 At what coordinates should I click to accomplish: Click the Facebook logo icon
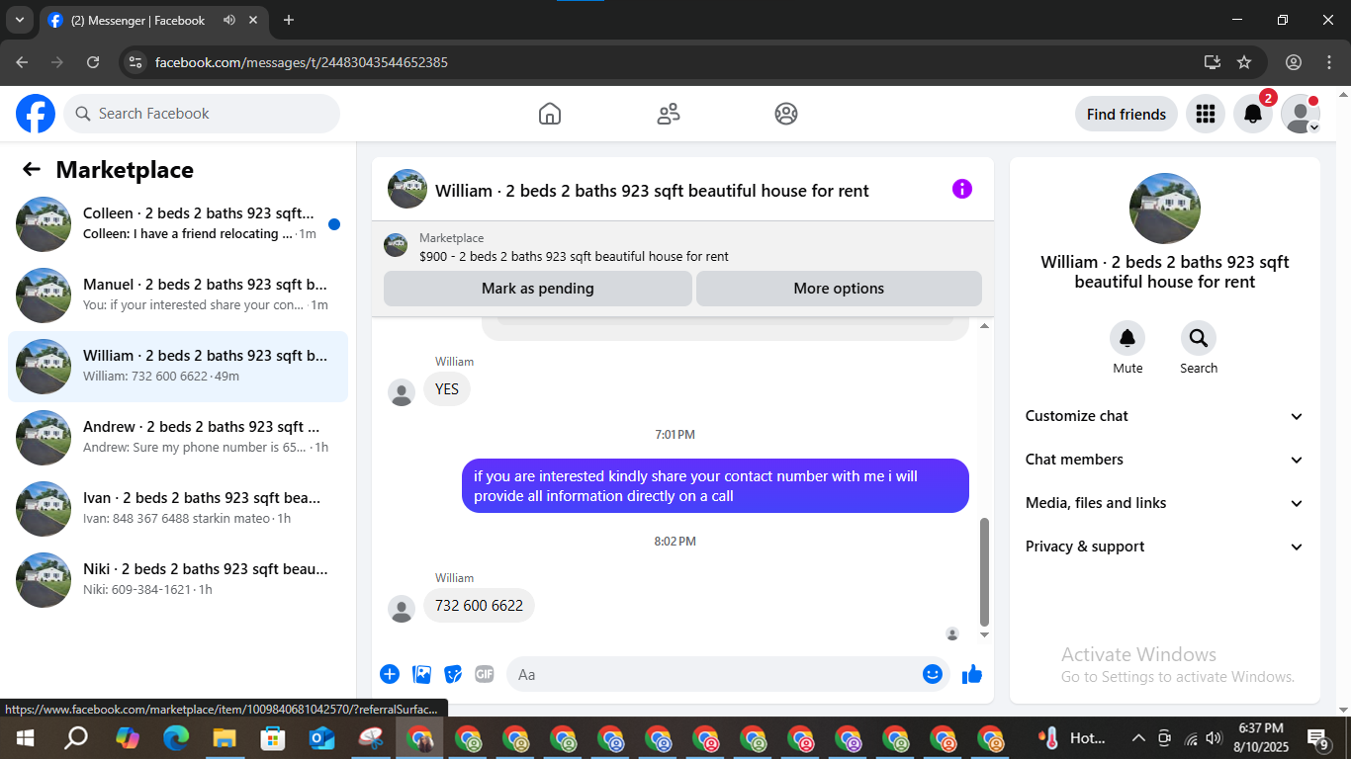pyautogui.click(x=36, y=114)
